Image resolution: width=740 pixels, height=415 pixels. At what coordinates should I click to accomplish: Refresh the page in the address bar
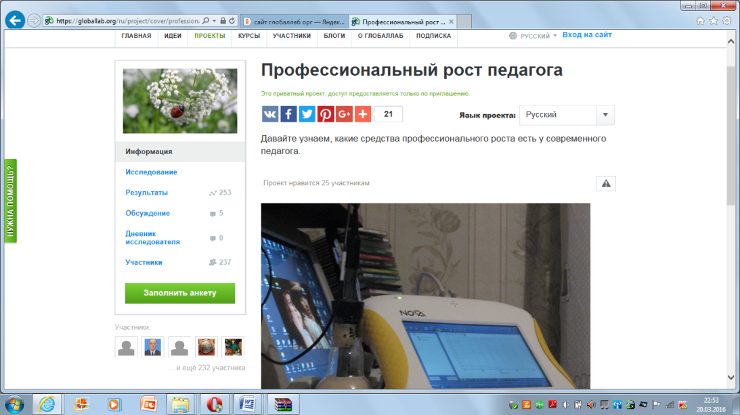pyautogui.click(x=232, y=21)
